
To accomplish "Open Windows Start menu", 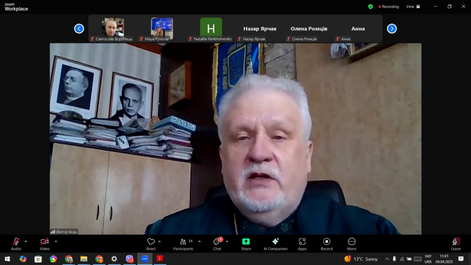I will click(x=7, y=259).
